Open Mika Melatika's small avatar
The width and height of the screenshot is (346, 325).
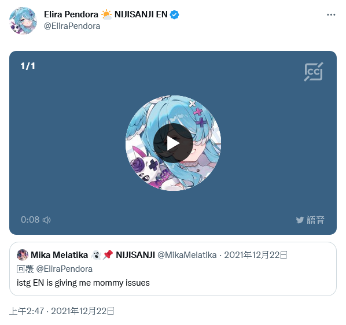23,255
